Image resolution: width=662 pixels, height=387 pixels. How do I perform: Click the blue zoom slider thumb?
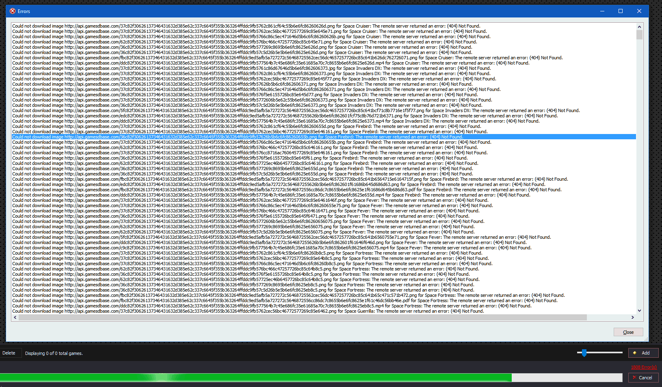584,353
